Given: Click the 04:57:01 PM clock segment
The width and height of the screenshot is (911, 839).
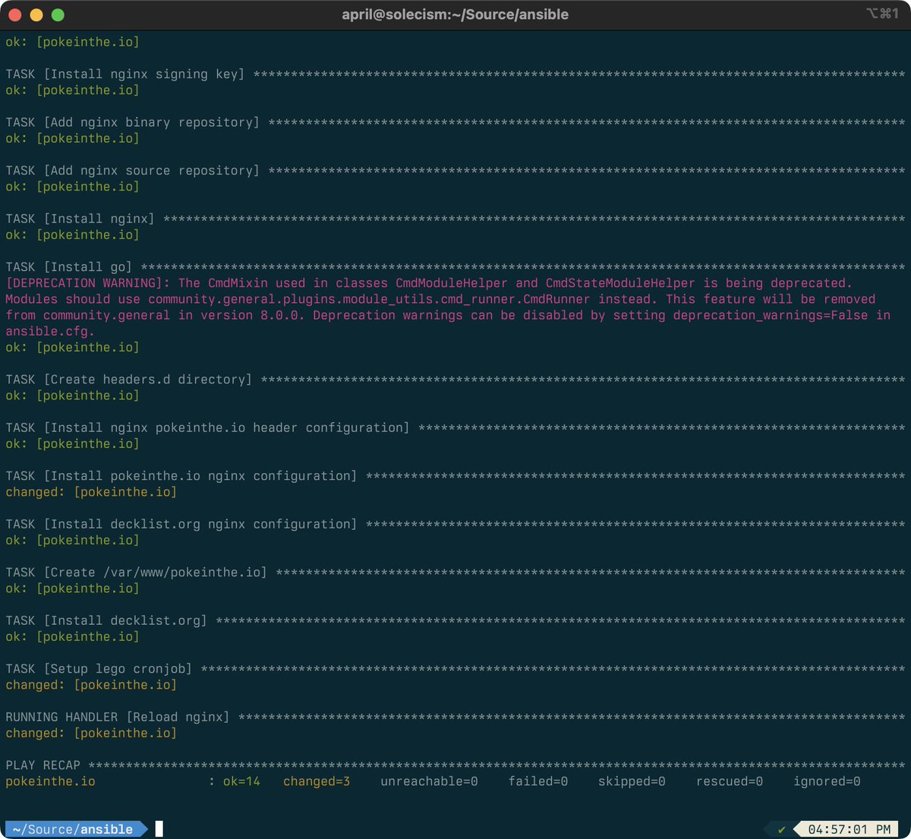Looking at the screenshot, I should [850, 828].
